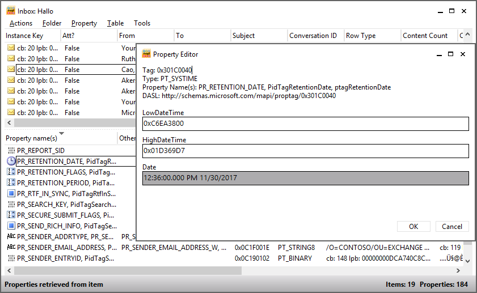This screenshot has height=293, width=477.
Task: Sort by From column header
Action: [145, 36]
